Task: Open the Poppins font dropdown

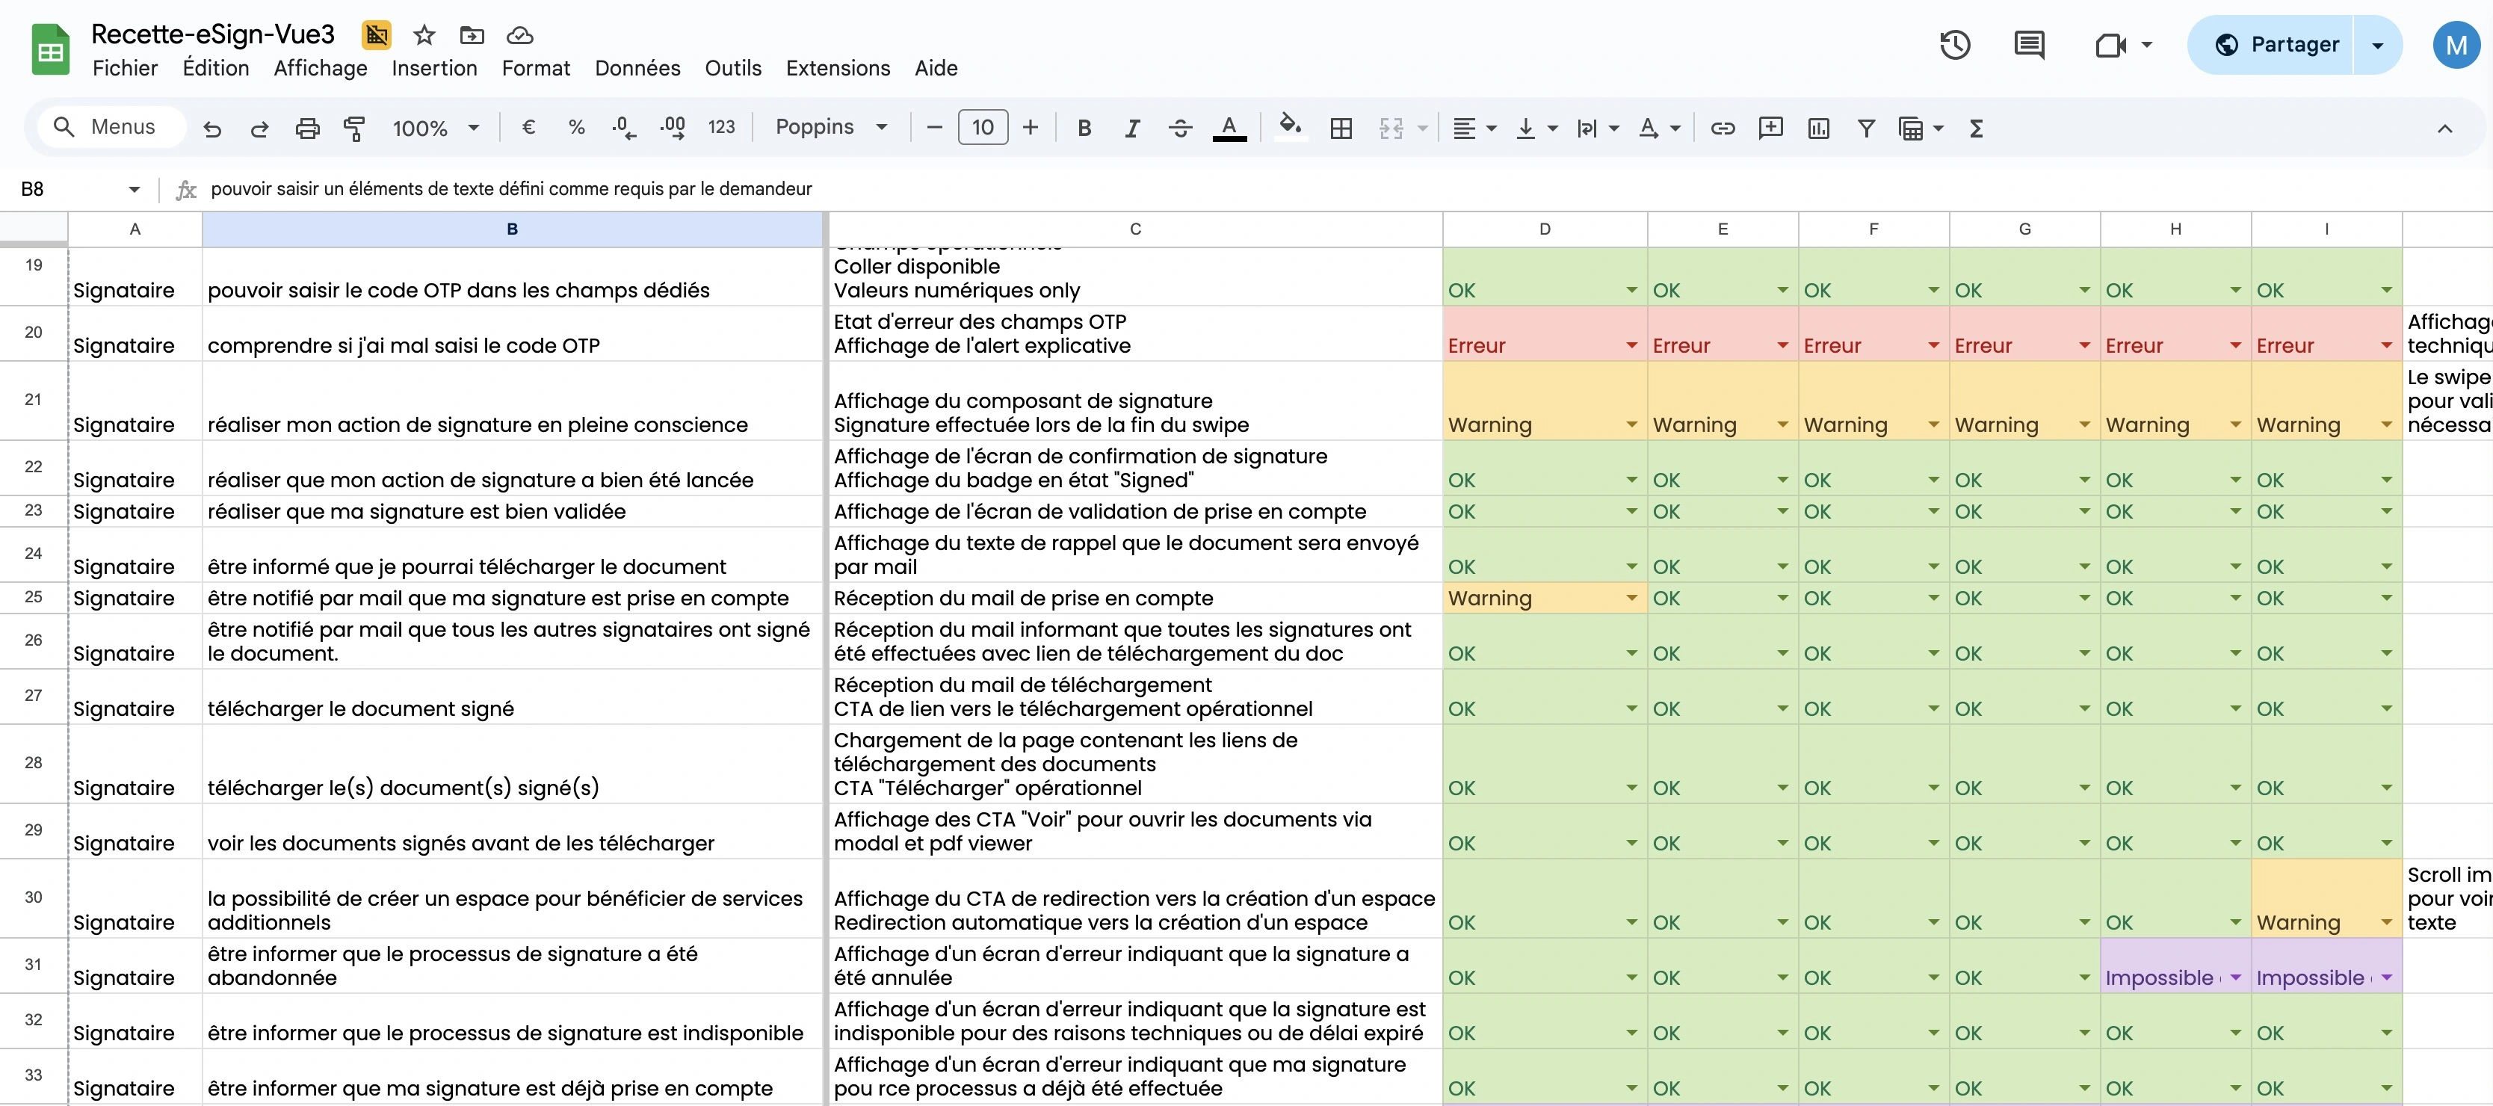Action: 830,127
